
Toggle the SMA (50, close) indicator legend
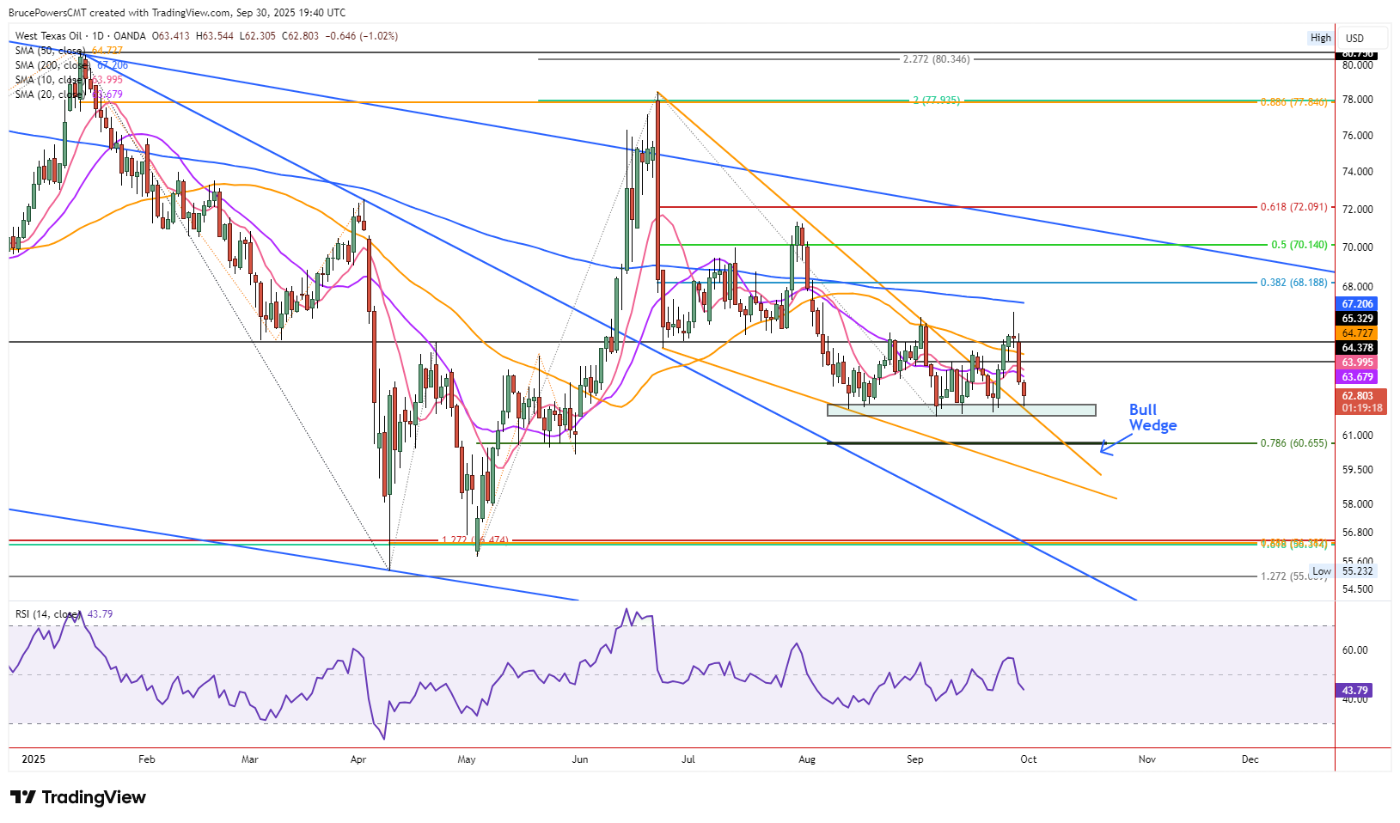[50, 51]
